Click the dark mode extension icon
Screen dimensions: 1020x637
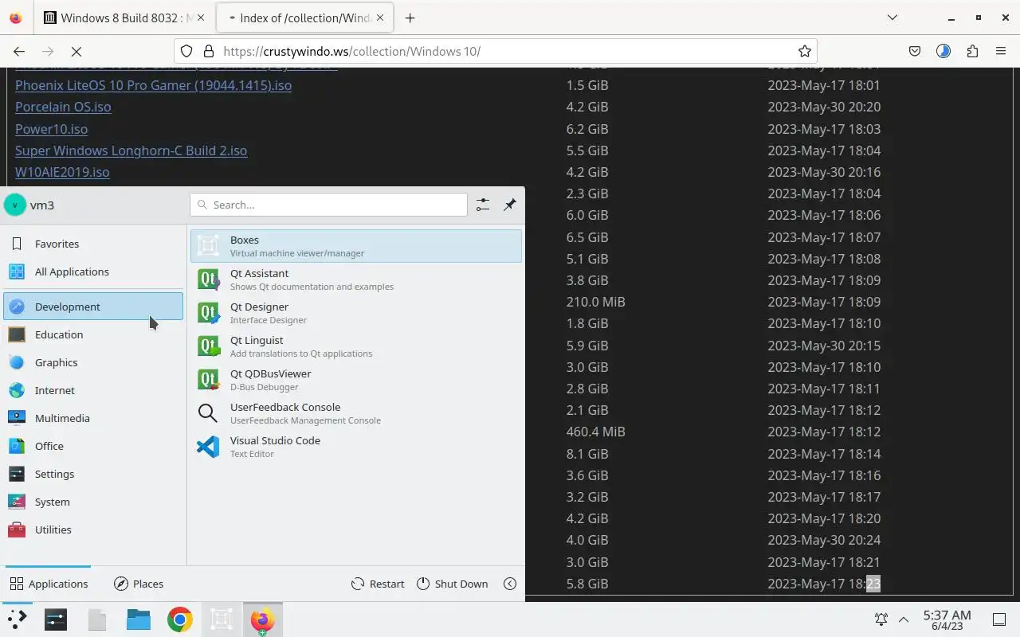[x=943, y=51]
